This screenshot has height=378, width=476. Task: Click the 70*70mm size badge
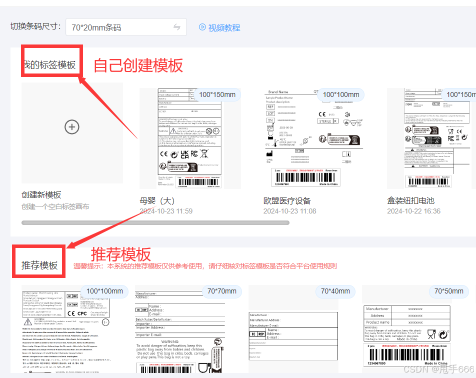(222, 291)
